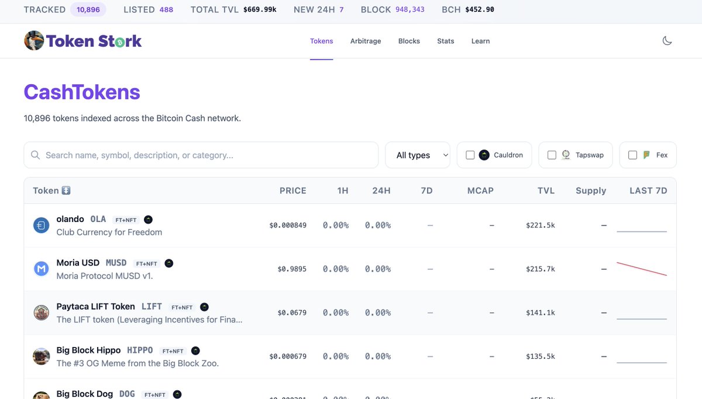This screenshot has height=399, width=702.
Task: Click the TOTAL TVL $669.99k stat
Action: coord(233,9)
